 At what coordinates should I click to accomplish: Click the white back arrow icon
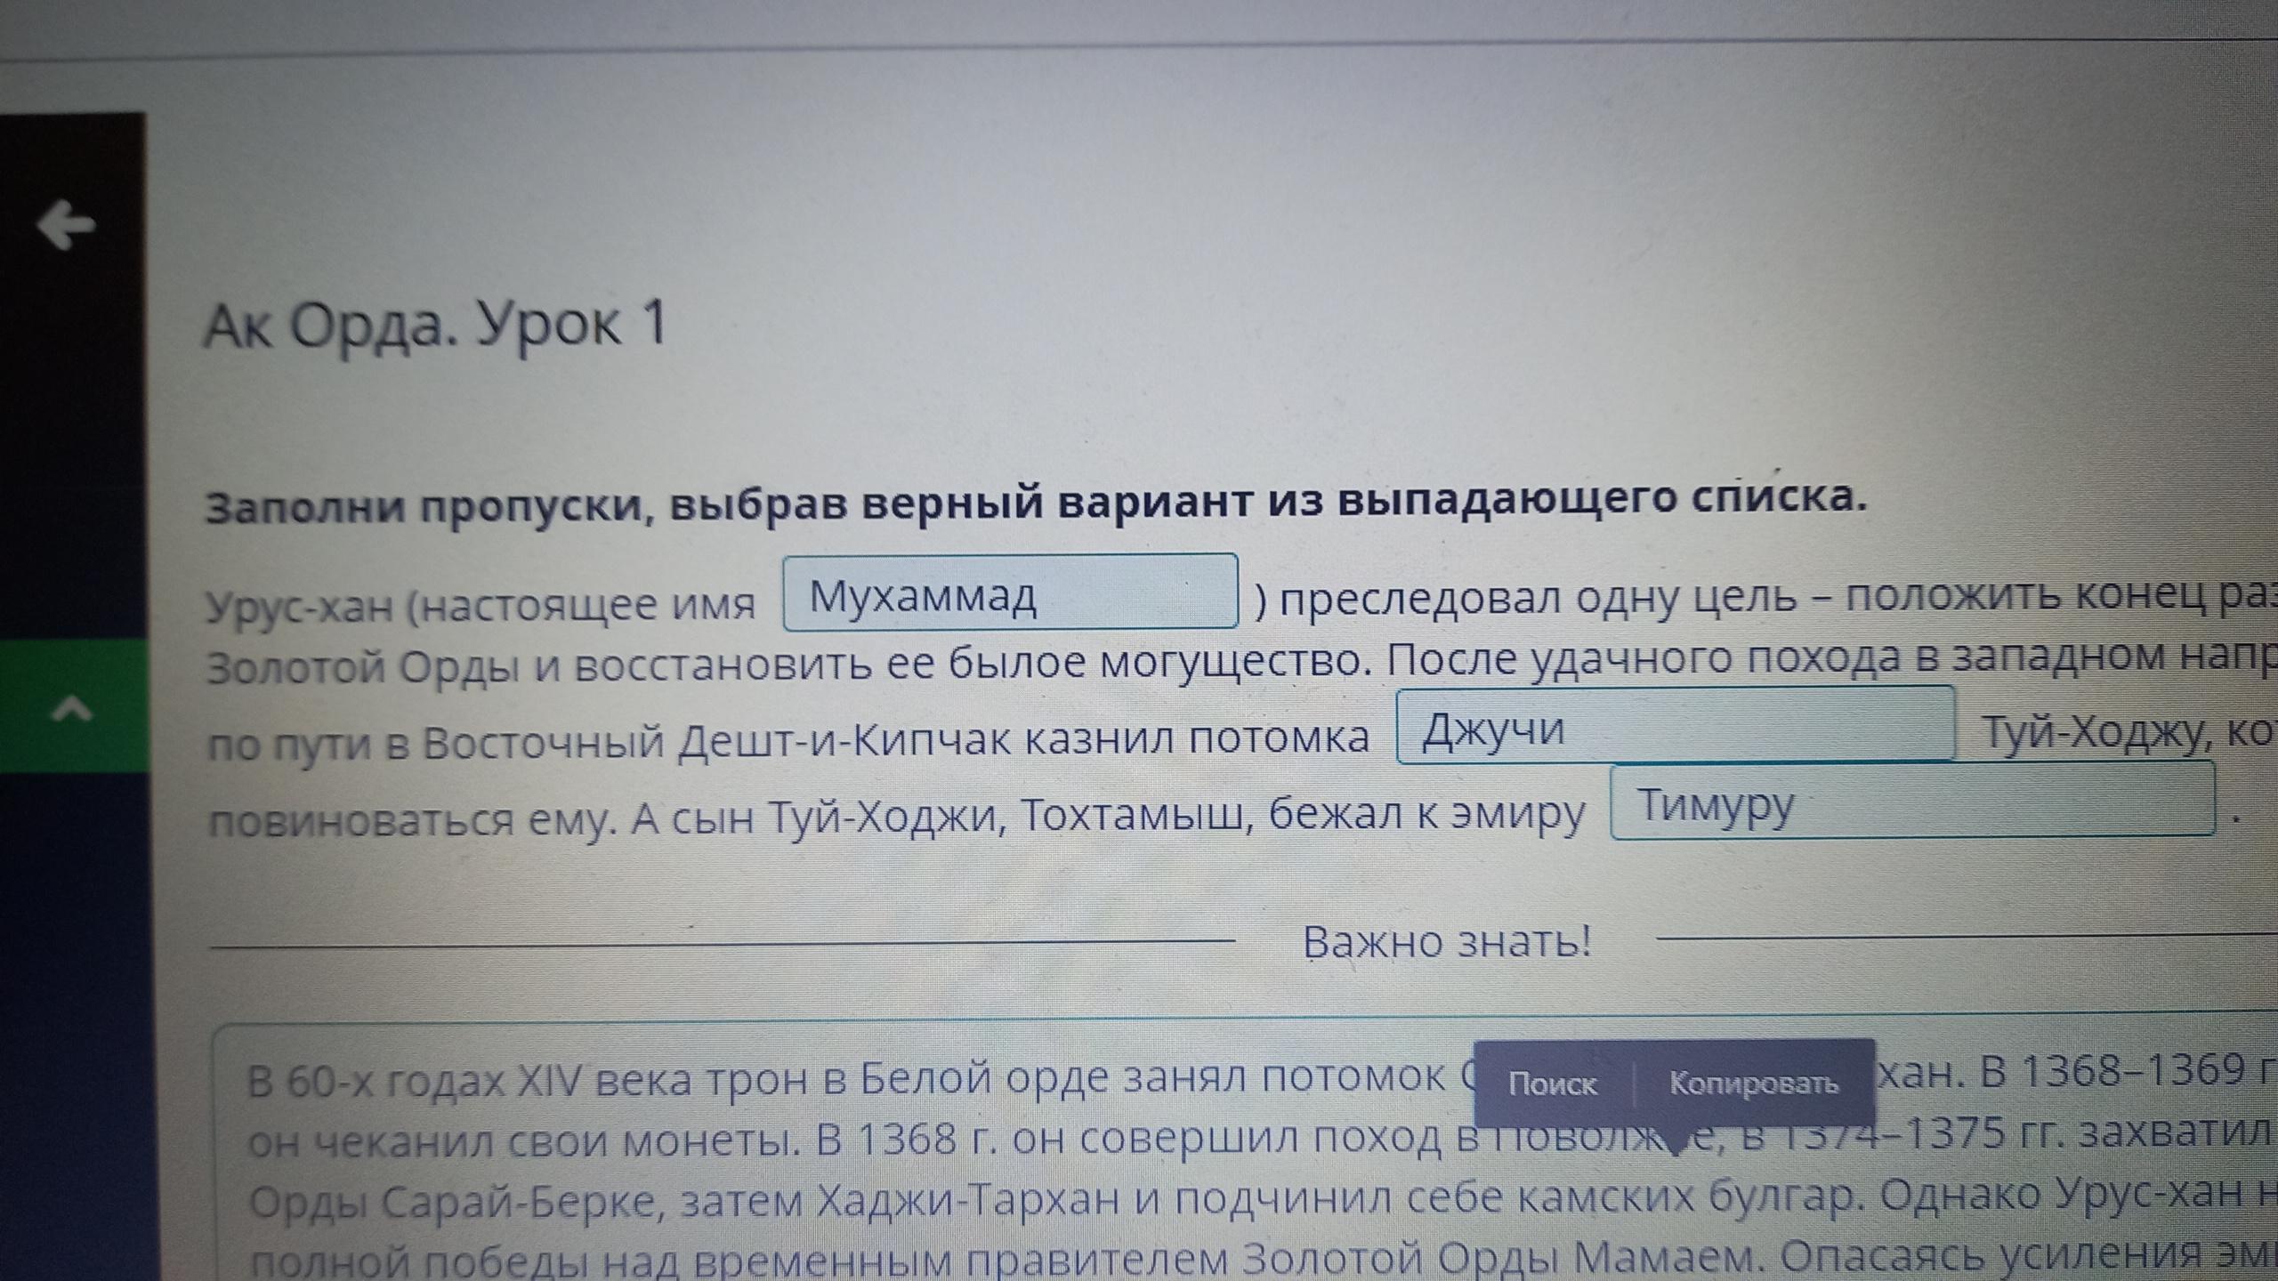click(x=66, y=225)
